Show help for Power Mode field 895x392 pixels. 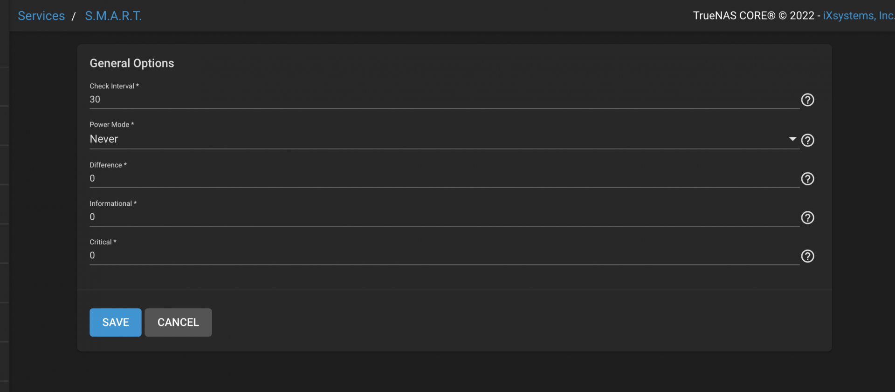pos(807,140)
